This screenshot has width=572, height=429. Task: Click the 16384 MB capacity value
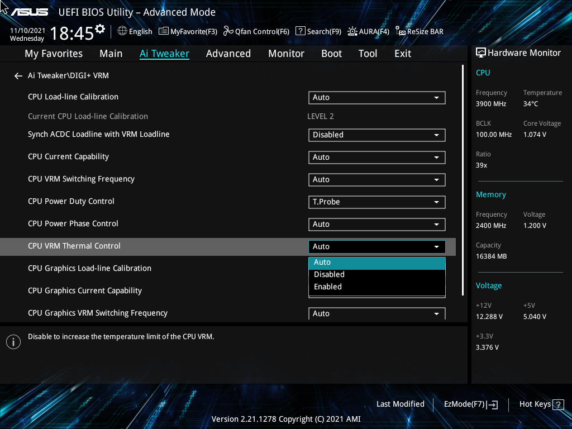coord(491,256)
